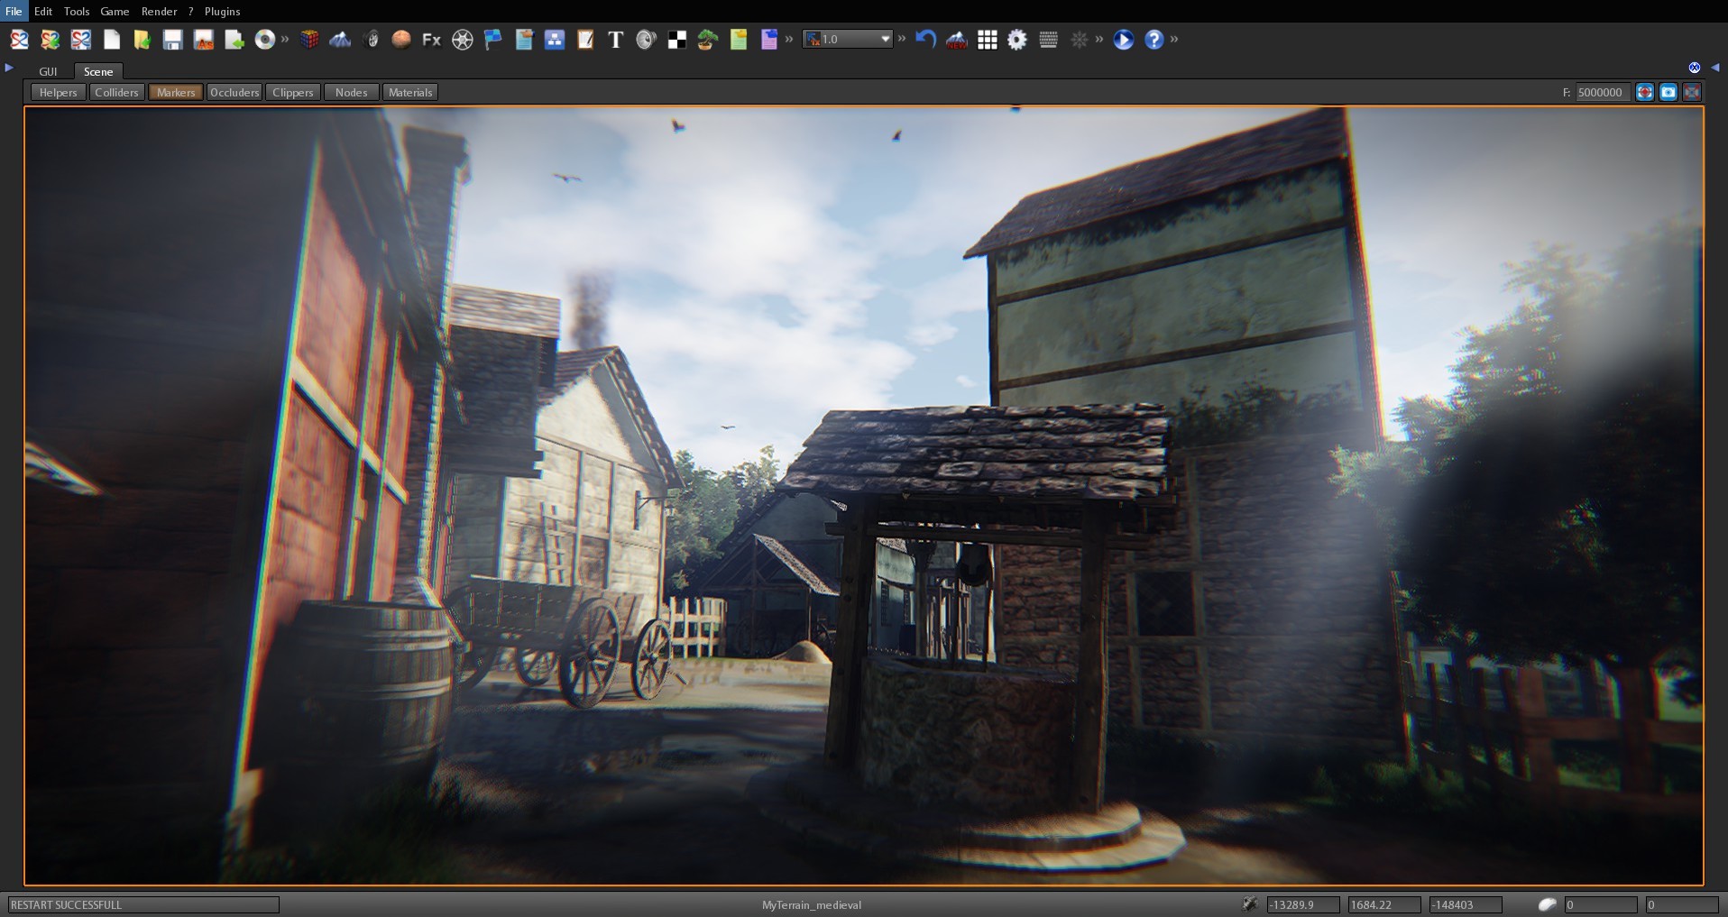
Task: Click the Nodes view button
Action: coord(350,91)
